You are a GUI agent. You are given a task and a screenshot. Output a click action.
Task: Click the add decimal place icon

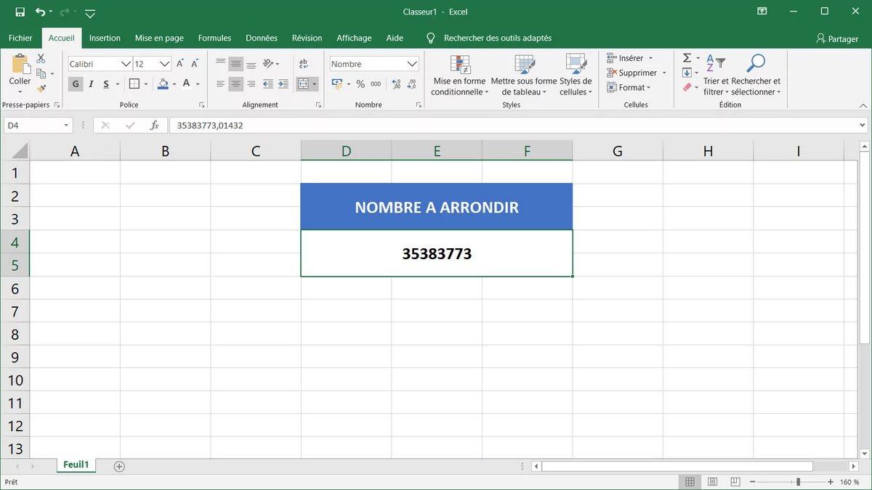(396, 84)
